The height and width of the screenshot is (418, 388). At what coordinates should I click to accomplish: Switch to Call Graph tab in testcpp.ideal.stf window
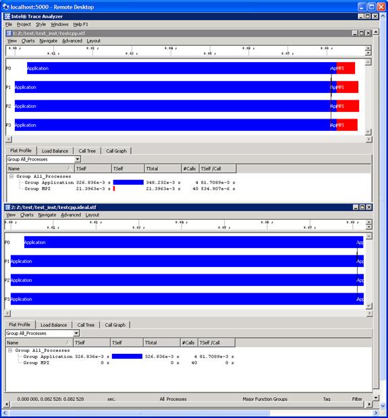click(115, 325)
